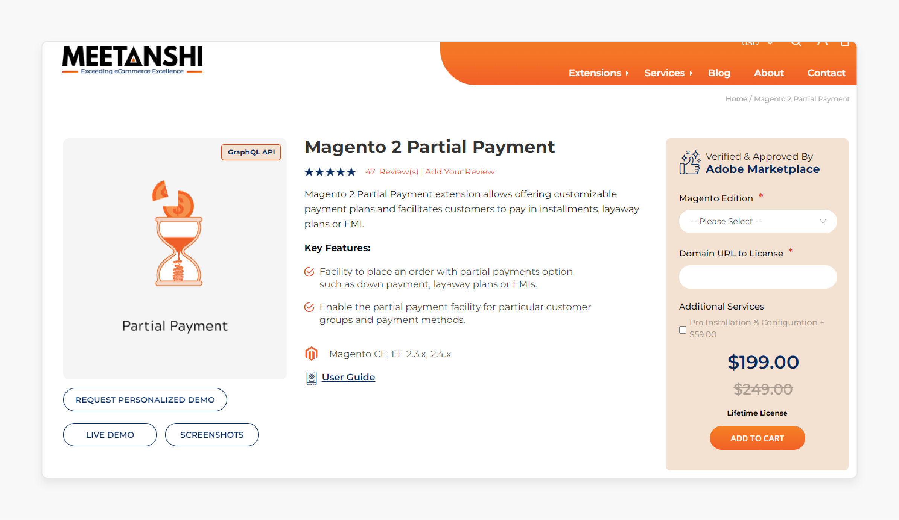899x520 pixels.
Task: Click the five-star rating icons
Action: (330, 172)
